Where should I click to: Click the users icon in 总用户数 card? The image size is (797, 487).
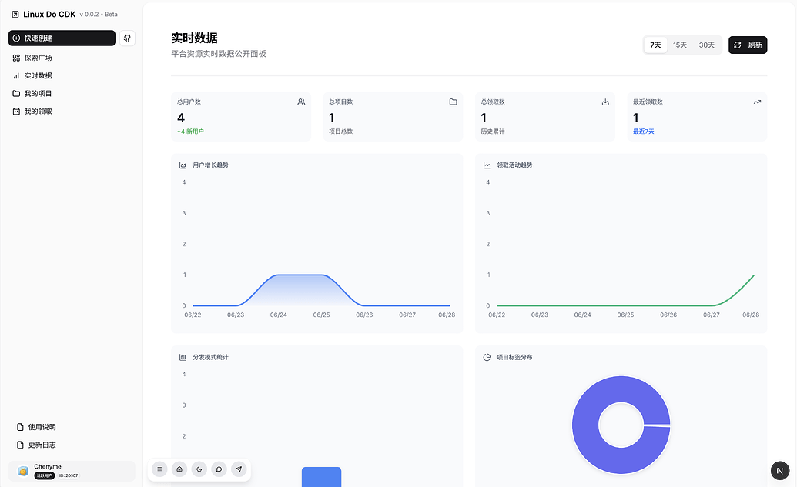pos(301,102)
